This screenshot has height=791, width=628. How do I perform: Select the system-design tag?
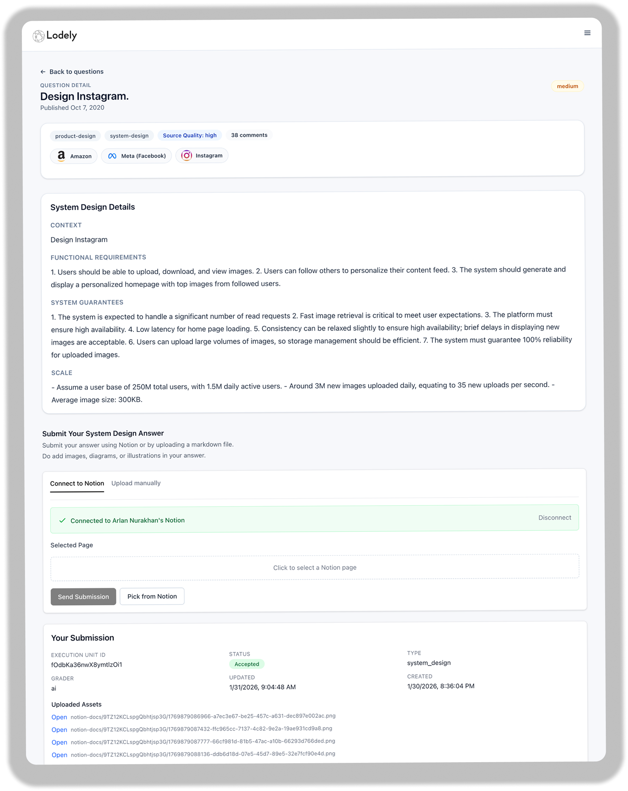129,136
